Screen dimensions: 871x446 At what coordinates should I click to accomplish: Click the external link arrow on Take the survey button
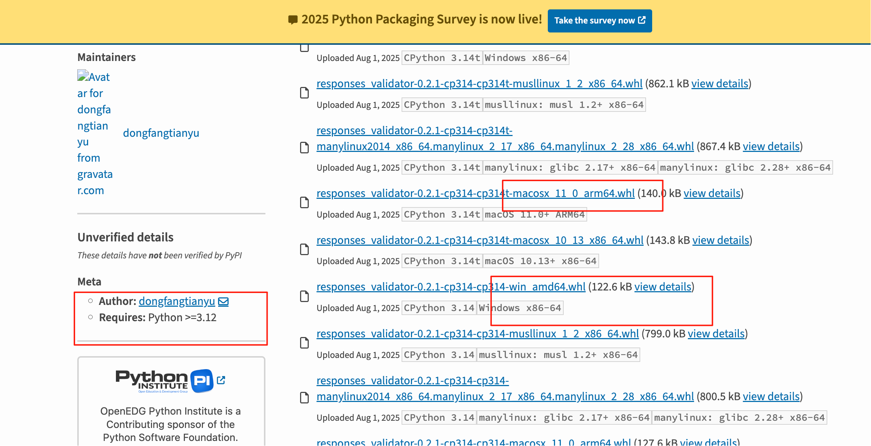[x=642, y=21]
